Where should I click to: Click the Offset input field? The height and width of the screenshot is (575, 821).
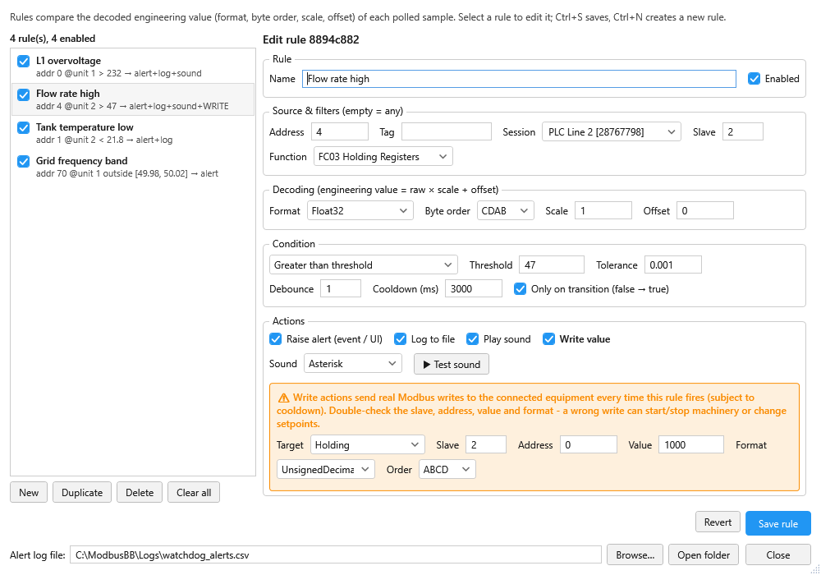pyautogui.click(x=704, y=210)
